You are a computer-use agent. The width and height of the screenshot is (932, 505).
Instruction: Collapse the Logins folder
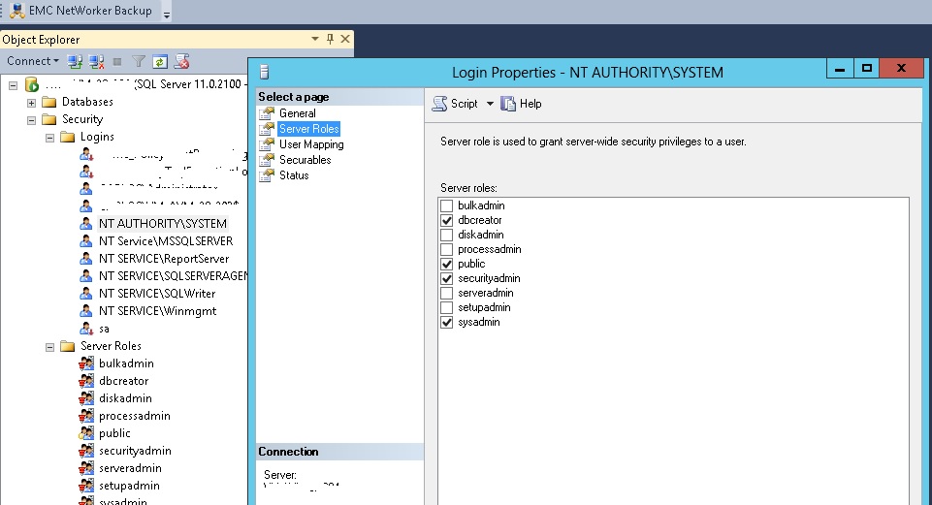(x=49, y=138)
